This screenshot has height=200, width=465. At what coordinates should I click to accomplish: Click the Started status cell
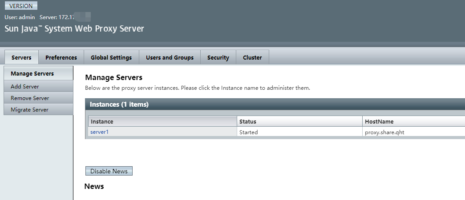point(248,132)
